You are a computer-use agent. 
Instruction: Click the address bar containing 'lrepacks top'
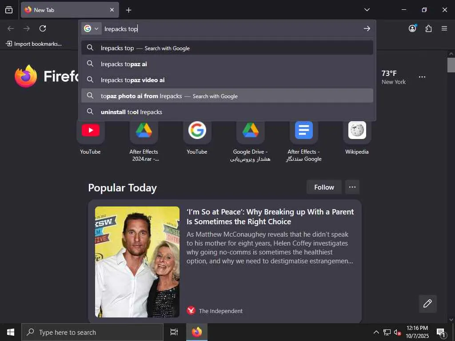pos(231,29)
